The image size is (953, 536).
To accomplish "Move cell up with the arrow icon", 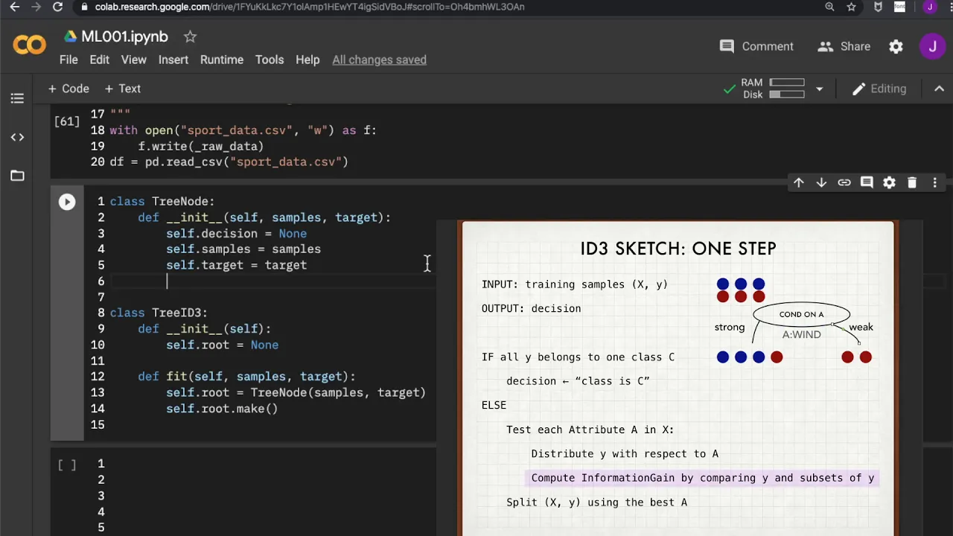I will [x=798, y=182].
